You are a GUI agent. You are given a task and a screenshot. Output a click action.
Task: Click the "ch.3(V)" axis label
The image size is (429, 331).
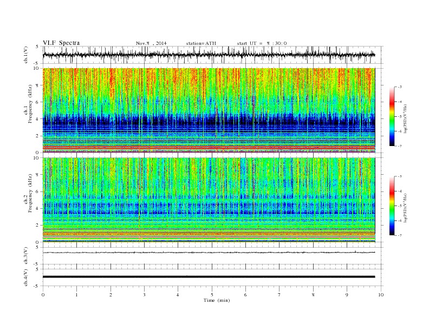[x=26, y=256]
